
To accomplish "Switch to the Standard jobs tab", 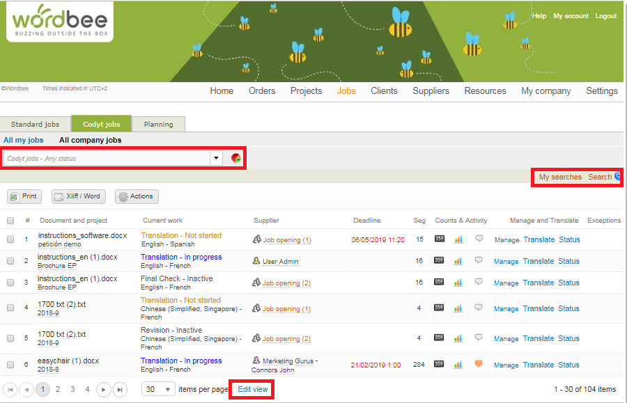I will coord(35,125).
